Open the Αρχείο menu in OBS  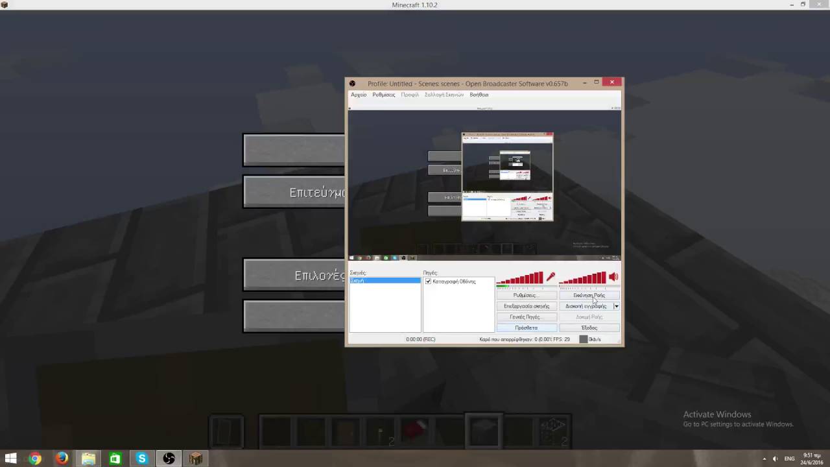[359, 95]
